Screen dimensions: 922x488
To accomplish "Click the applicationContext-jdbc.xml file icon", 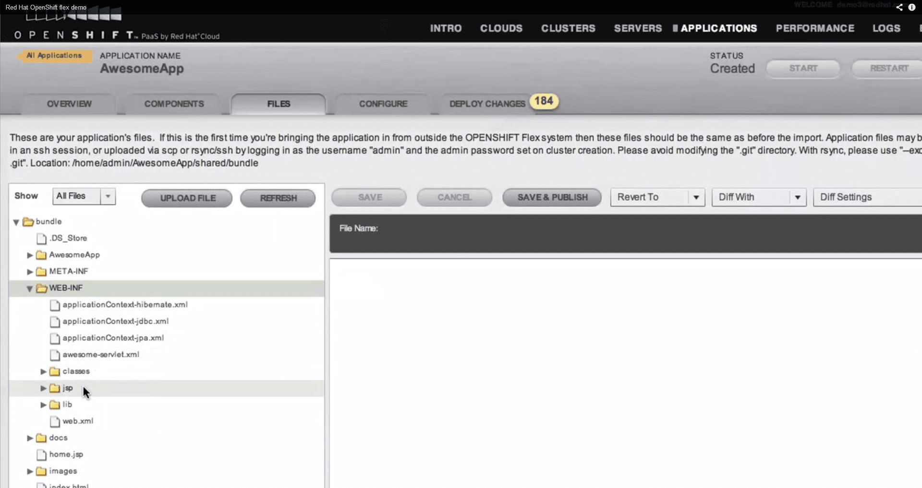I will [55, 321].
